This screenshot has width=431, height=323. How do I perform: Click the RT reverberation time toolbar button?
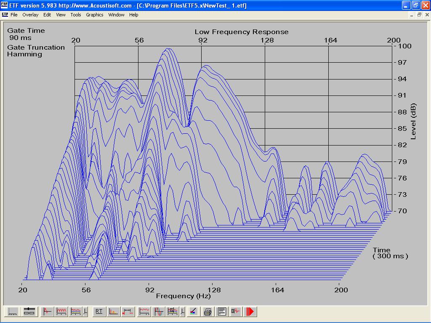(x=99, y=312)
